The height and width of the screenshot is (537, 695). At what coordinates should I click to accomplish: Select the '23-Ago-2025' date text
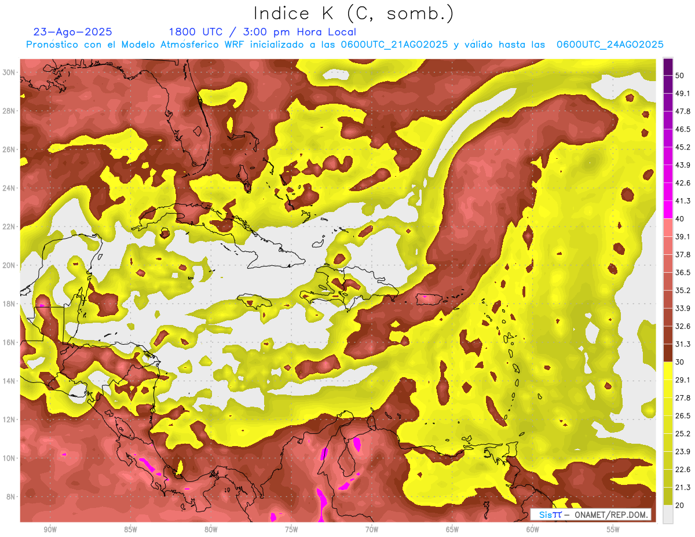click(73, 32)
